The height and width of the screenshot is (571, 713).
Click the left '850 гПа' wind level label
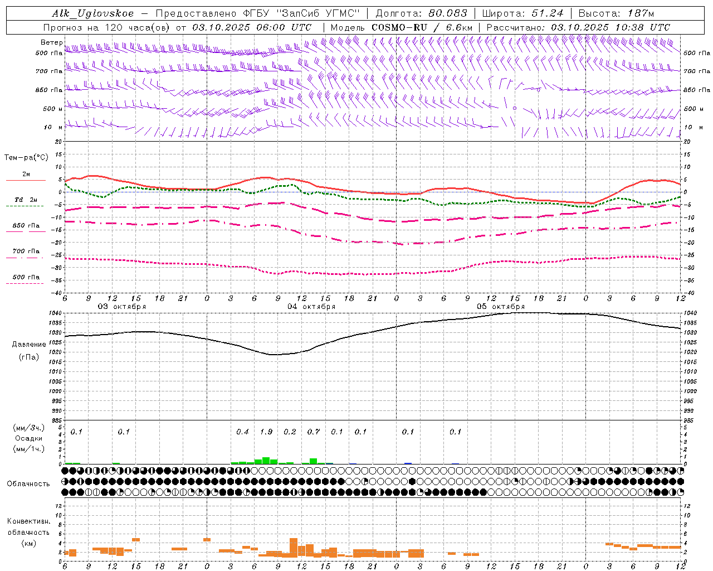coord(49,90)
